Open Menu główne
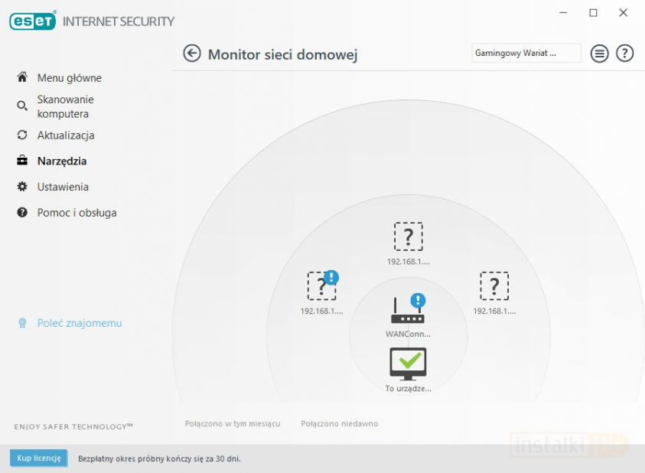This screenshot has width=645, height=473. point(69,78)
